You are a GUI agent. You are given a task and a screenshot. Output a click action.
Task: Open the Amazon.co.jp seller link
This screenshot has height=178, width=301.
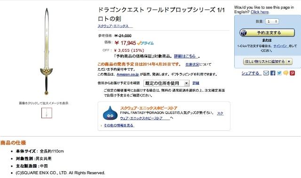(x=127, y=74)
